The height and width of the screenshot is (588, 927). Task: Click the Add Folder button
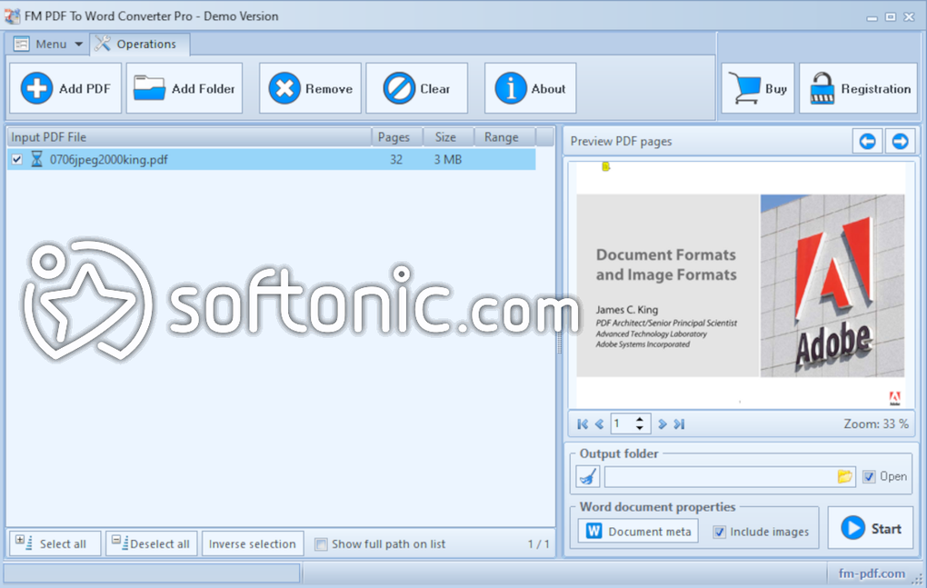tap(184, 88)
